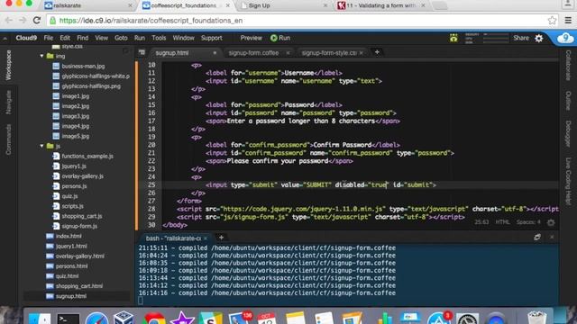Open index.html in file tree
Image resolution: width=577 pixels, height=324 pixels.
coord(69,236)
